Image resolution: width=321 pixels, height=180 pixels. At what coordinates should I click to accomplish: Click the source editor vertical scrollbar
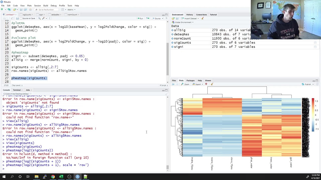coord(168,58)
